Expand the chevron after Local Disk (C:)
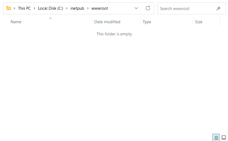This screenshot has height=141, width=228. pos(67,8)
